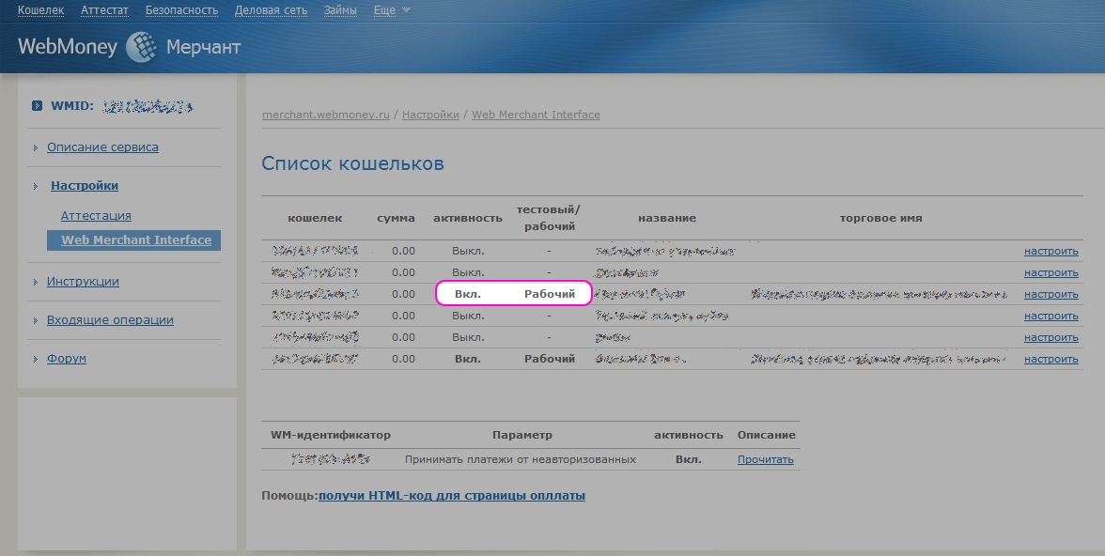The height and width of the screenshot is (556, 1105).
Task: Click the активность column header in wallet table
Action: 468,219
